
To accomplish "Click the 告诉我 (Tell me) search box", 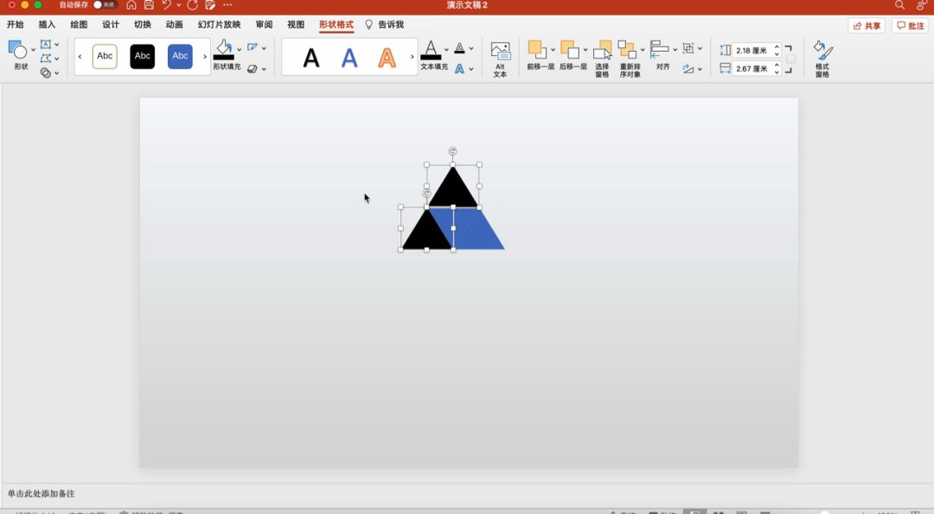I will [385, 24].
